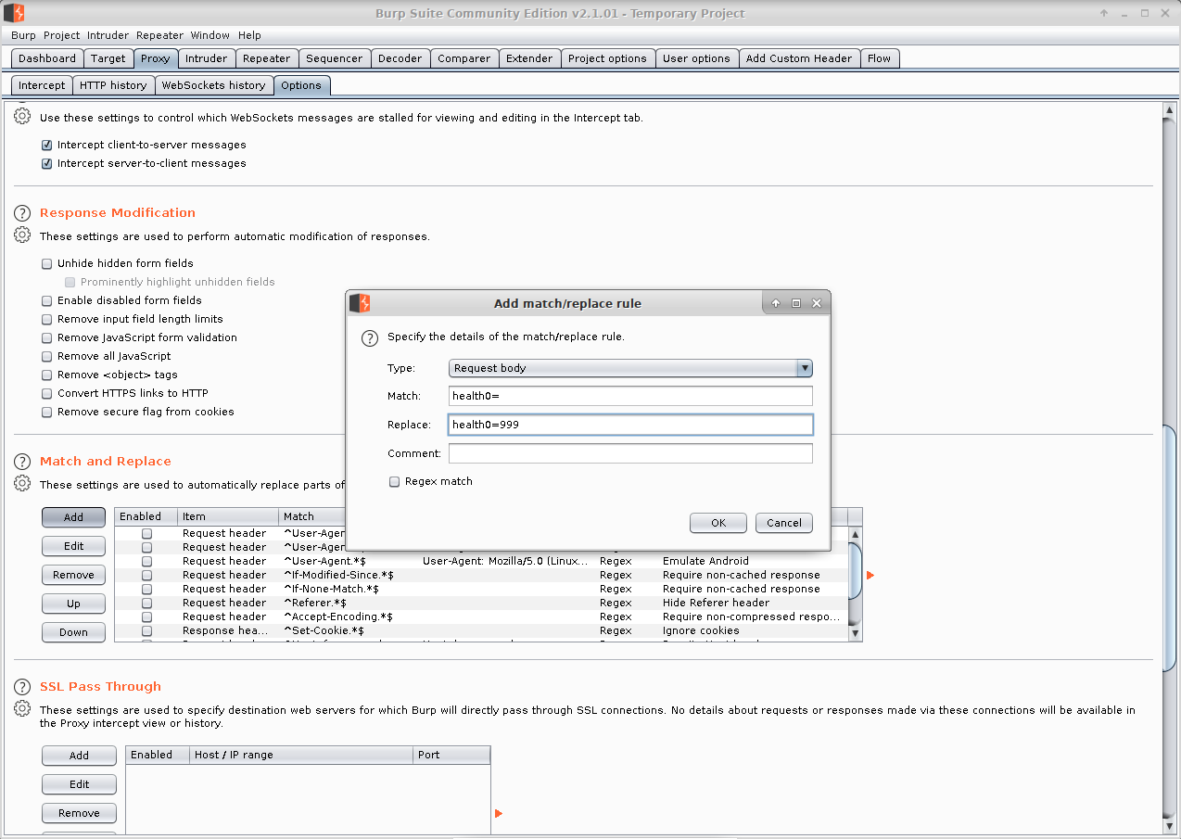Move the rule Down in Match and Replace
This screenshot has width=1181, height=839.
pyautogui.click(x=73, y=632)
